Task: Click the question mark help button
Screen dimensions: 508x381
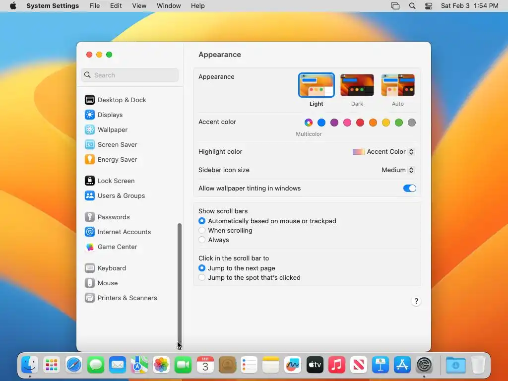Action: coord(416,301)
